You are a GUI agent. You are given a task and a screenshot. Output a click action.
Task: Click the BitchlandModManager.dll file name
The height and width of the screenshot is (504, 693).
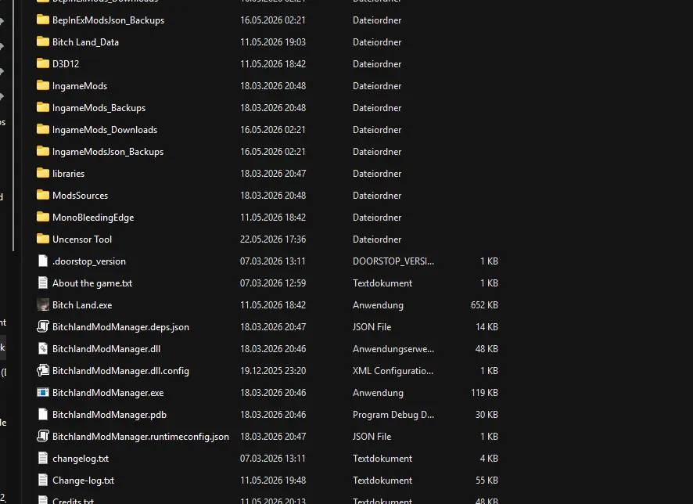pos(106,349)
